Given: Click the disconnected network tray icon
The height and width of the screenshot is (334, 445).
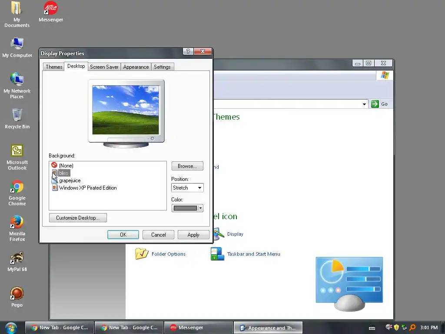Looking at the screenshot, I should [389, 327].
